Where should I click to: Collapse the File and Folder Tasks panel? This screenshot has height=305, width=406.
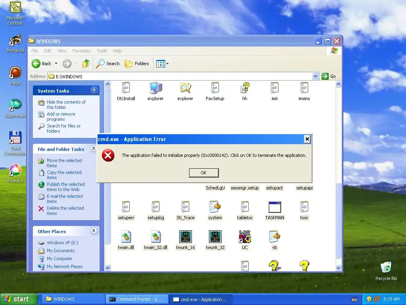(x=94, y=149)
